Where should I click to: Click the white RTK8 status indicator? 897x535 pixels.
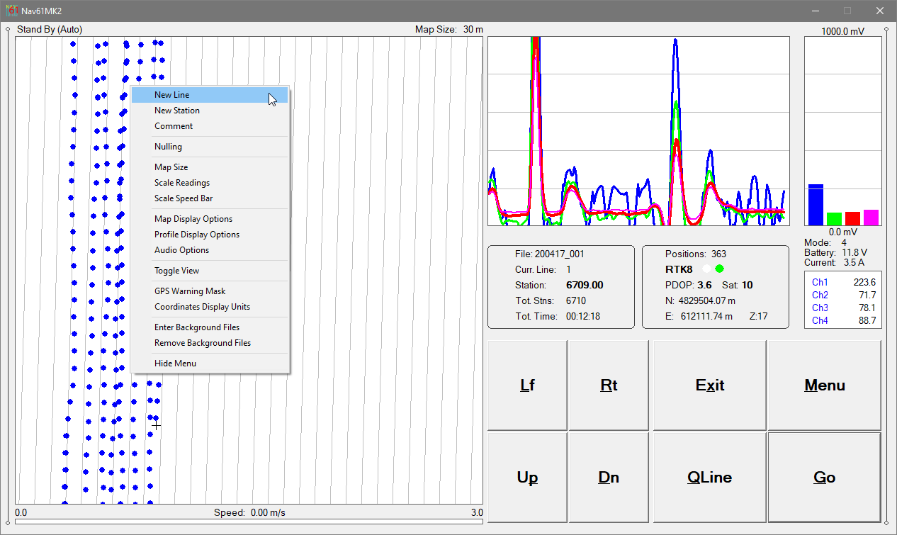pyautogui.click(x=706, y=269)
